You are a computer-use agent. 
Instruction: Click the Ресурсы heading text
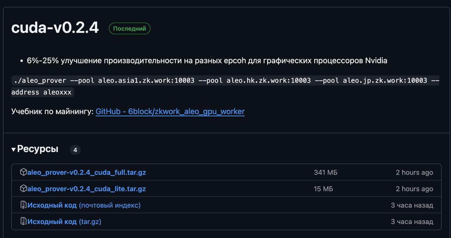(x=37, y=149)
